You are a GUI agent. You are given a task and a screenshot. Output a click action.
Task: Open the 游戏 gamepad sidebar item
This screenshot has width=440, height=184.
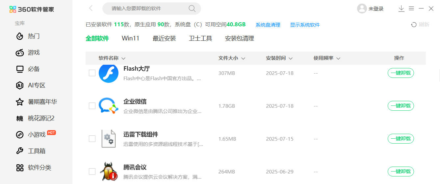click(20, 53)
